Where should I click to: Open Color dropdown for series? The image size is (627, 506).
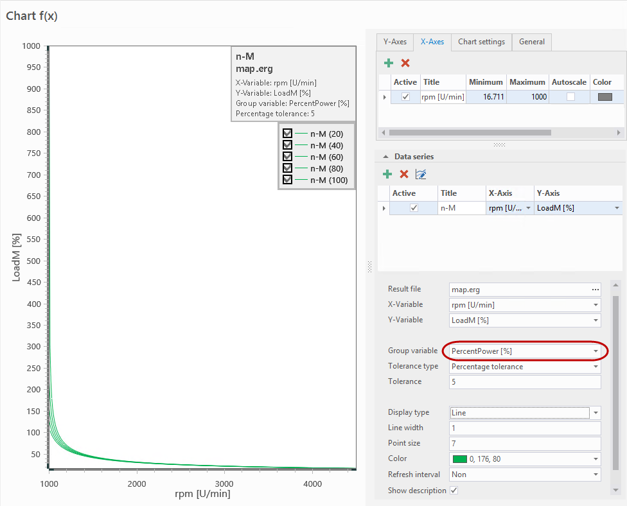click(596, 459)
